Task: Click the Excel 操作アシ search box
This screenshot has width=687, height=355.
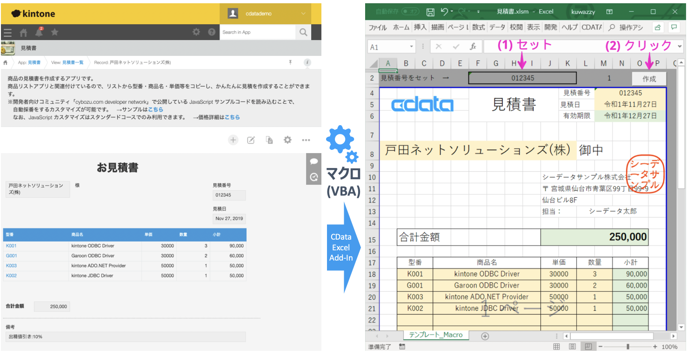Action: (x=626, y=27)
